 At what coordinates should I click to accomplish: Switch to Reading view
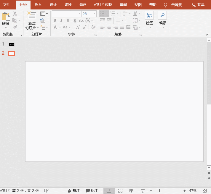(x=132, y=191)
